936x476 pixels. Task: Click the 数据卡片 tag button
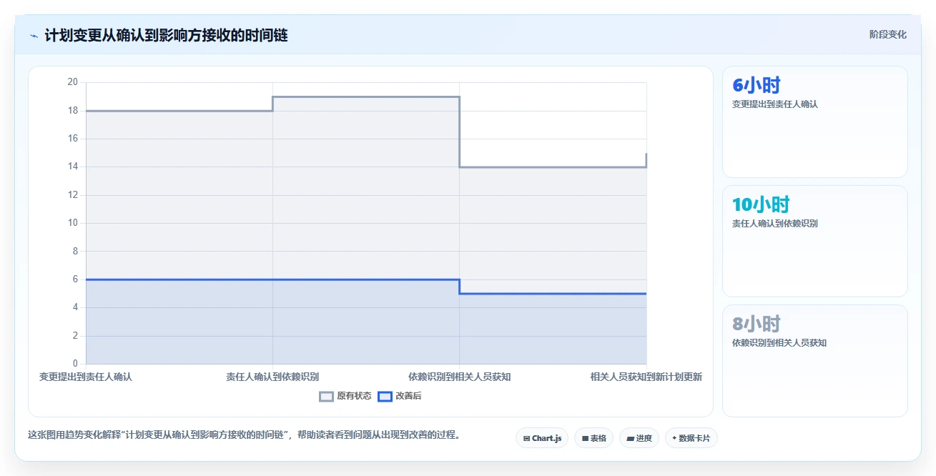tap(691, 438)
